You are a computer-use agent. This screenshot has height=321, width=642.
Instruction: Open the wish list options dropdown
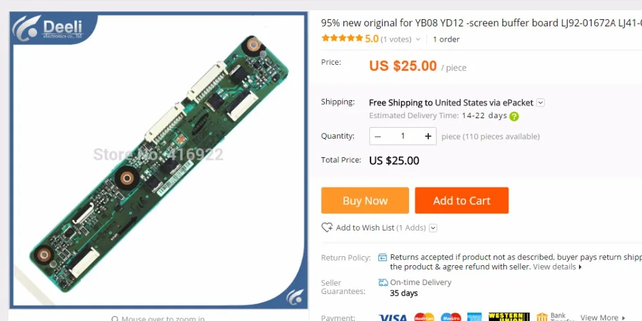point(433,228)
